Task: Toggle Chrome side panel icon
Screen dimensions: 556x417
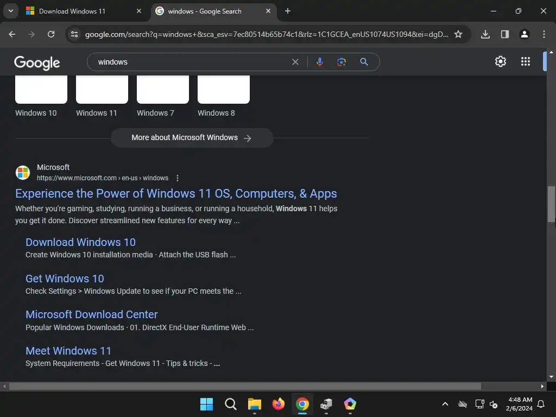Action: point(504,34)
